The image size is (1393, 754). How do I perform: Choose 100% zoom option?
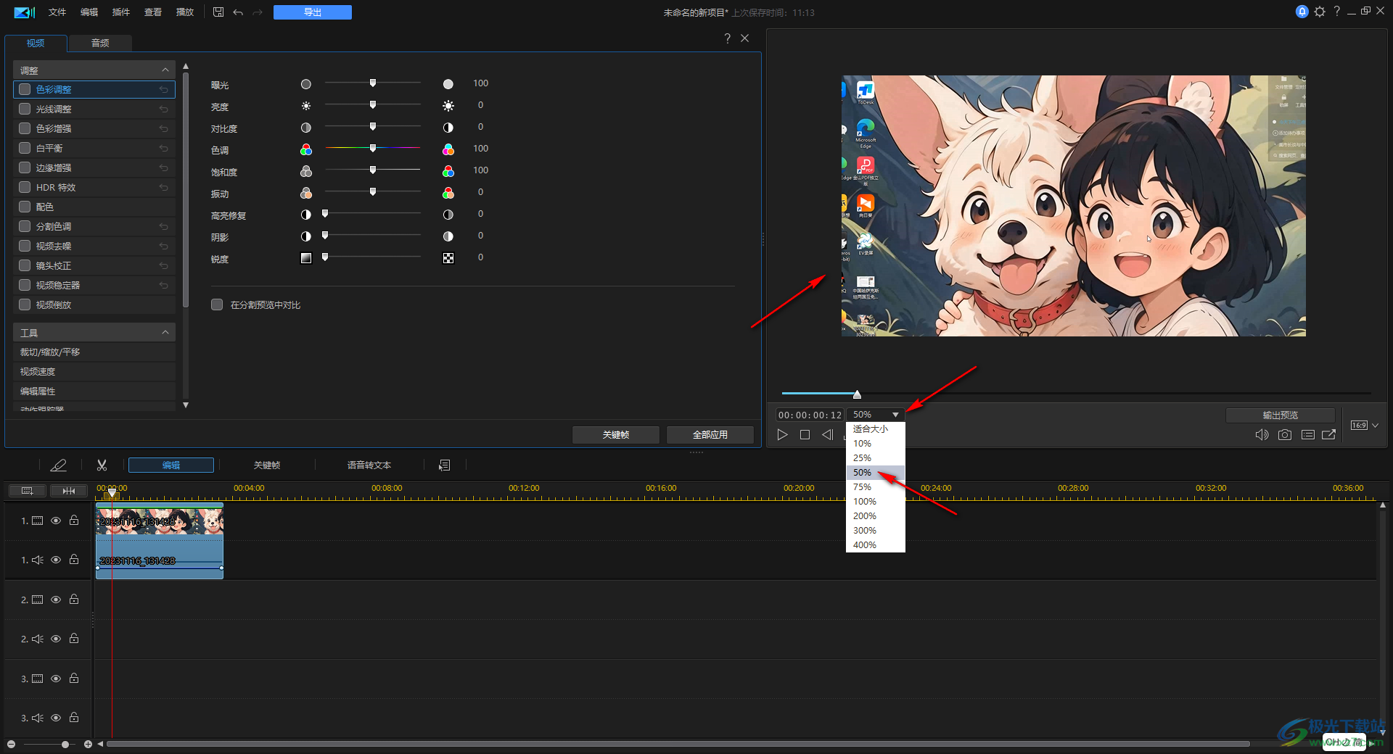coord(876,502)
